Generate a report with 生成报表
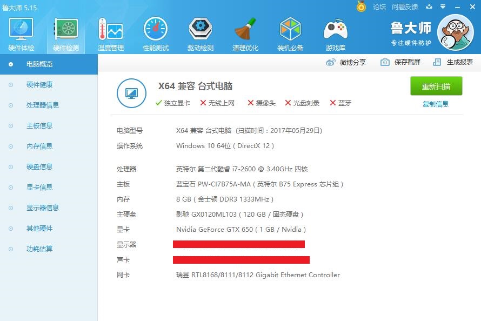The height and width of the screenshot is (321, 481). [x=453, y=62]
